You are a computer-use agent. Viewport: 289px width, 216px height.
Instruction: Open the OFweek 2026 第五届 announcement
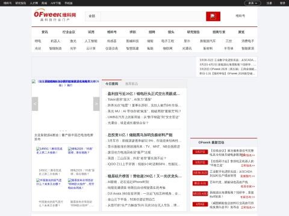(x=228, y=69)
